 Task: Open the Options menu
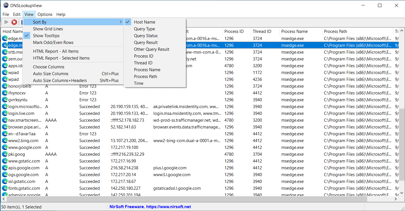point(45,14)
